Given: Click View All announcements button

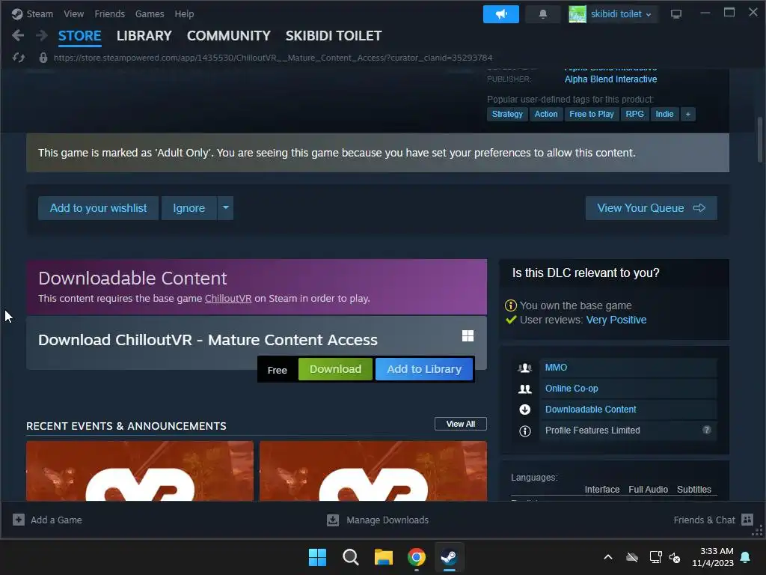Looking at the screenshot, I should (x=461, y=424).
